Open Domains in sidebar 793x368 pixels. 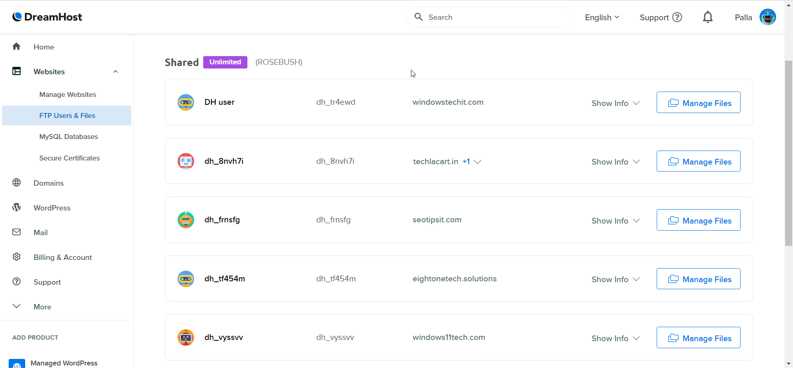pyautogui.click(x=49, y=183)
